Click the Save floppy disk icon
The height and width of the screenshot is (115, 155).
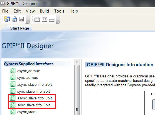[21, 19]
